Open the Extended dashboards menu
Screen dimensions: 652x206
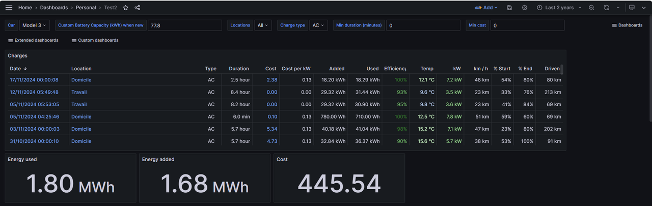(x=33, y=40)
